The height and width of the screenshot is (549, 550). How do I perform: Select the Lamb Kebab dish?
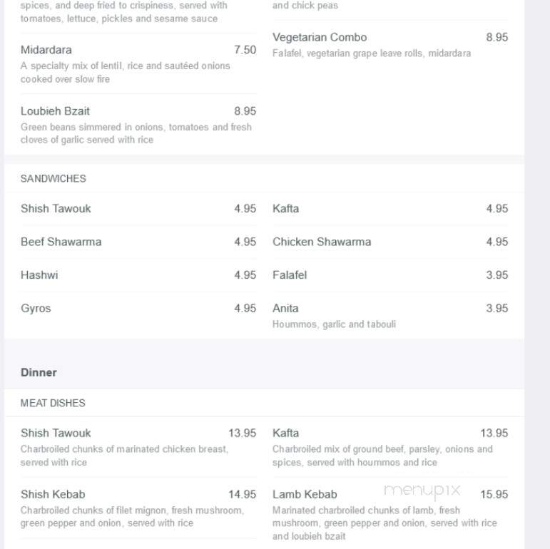[x=390, y=515]
